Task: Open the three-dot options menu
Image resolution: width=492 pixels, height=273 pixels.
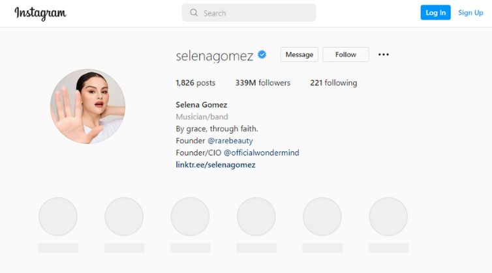Action: click(x=384, y=55)
